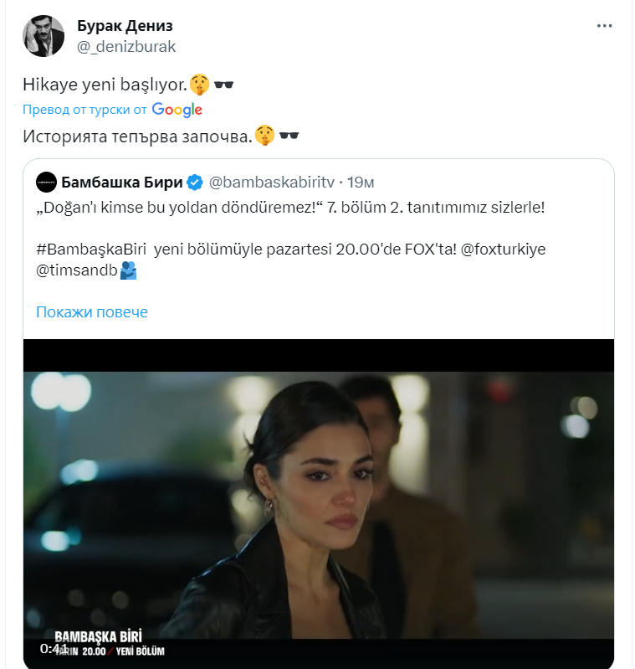Open the @timsandb mention
Image resolution: width=635 pixels, height=669 pixels.
pyautogui.click(x=76, y=270)
